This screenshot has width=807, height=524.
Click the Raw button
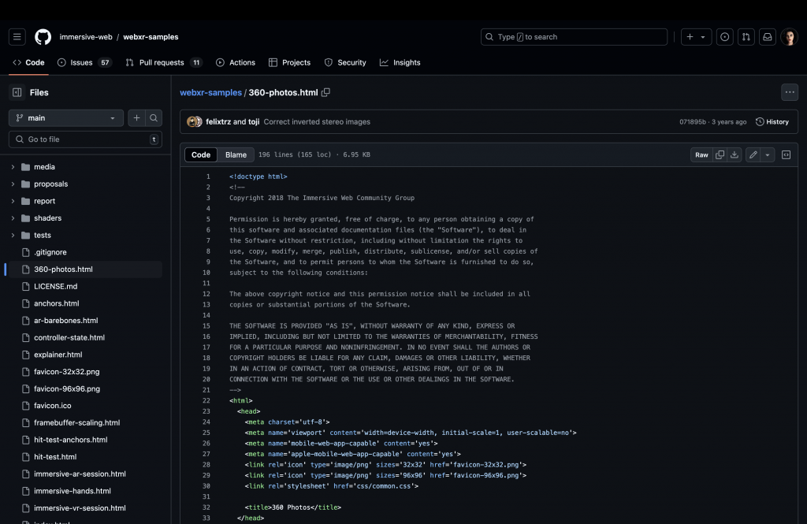[x=701, y=155]
